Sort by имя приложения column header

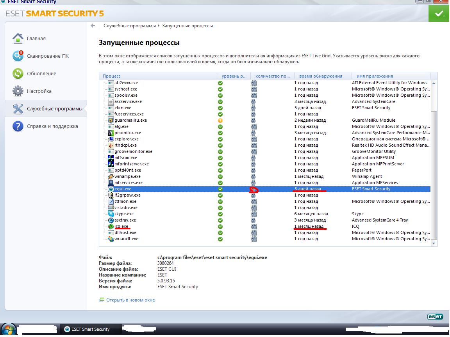pyautogui.click(x=374, y=76)
